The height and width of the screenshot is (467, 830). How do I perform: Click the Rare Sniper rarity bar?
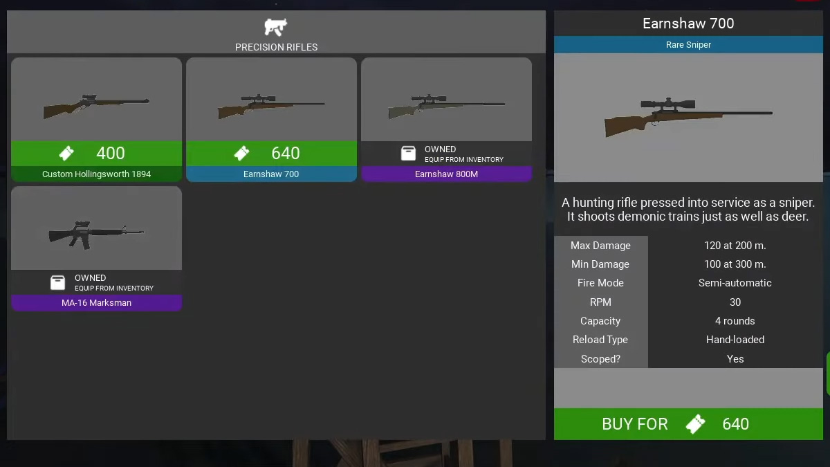688,45
